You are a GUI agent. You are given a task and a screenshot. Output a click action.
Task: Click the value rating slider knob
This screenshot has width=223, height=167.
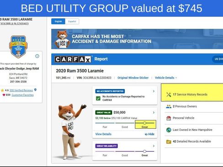coord(144,123)
